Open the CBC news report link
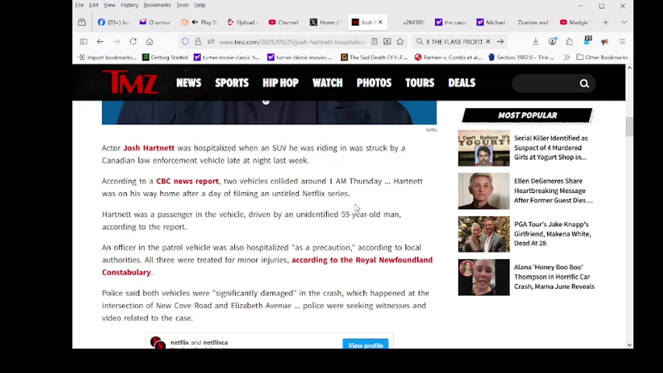 point(188,181)
